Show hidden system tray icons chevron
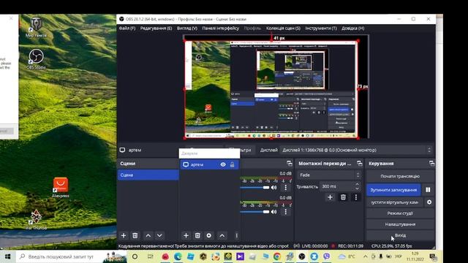Viewport: 468px width, 263px height. pyautogui.click(x=366, y=256)
